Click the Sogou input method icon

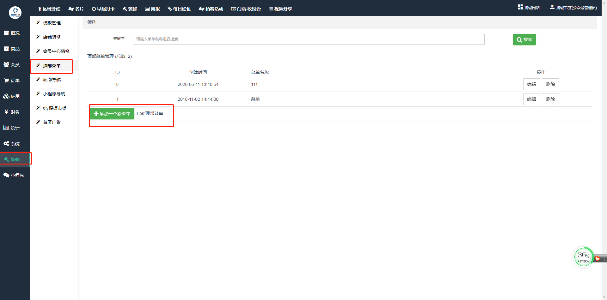[598, 258]
